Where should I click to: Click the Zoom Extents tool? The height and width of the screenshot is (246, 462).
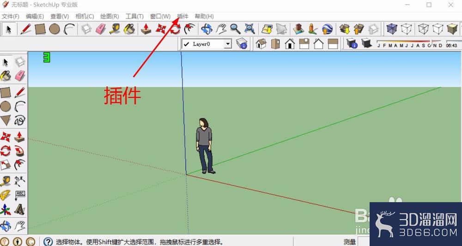pos(249,29)
